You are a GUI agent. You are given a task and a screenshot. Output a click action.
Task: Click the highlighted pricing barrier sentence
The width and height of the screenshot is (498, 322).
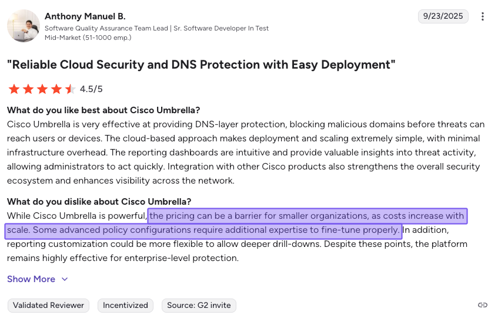pos(306,216)
